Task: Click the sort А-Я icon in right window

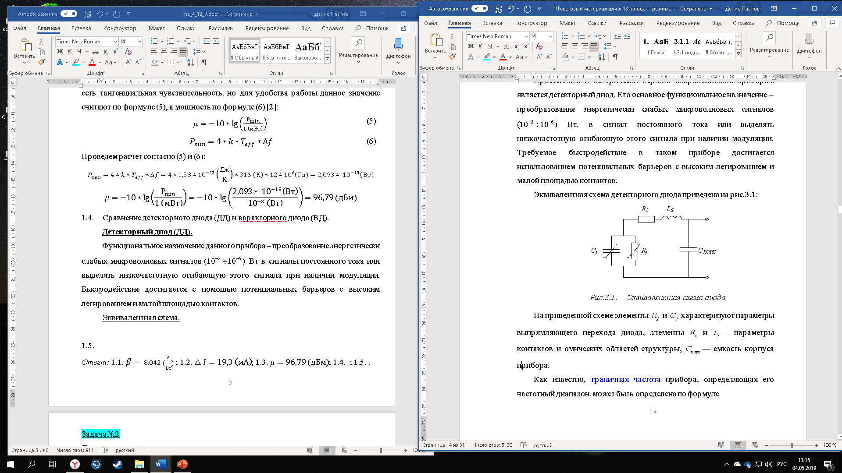Action: click(602, 57)
